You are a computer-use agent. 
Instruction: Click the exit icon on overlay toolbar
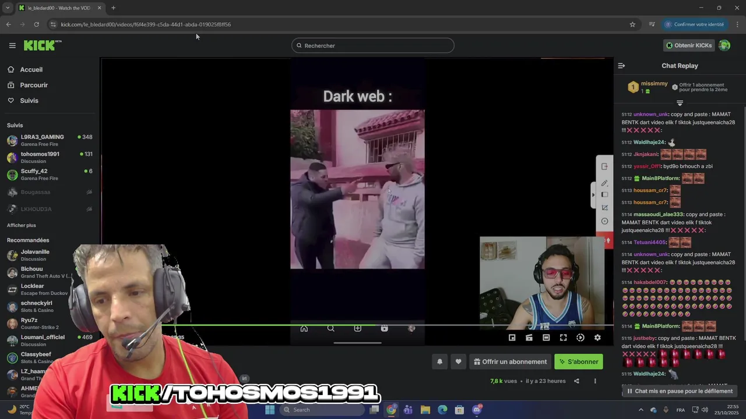pyautogui.click(x=604, y=167)
